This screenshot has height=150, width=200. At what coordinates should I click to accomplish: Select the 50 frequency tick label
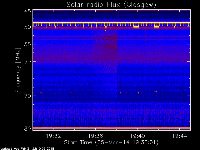pyautogui.click(x=27, y=27)
